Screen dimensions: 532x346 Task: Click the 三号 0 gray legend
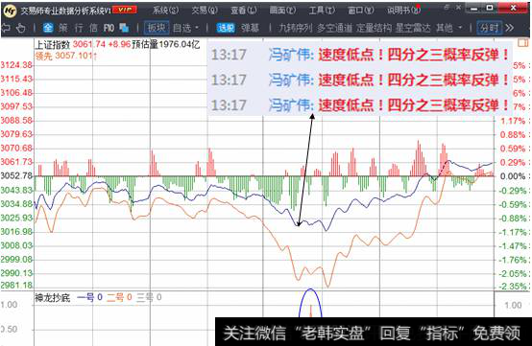(149, 297)
